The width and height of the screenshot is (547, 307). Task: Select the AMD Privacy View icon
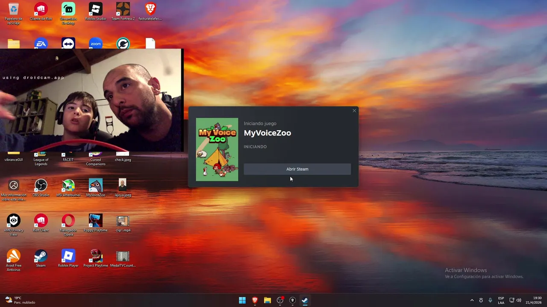coord(14,225)
